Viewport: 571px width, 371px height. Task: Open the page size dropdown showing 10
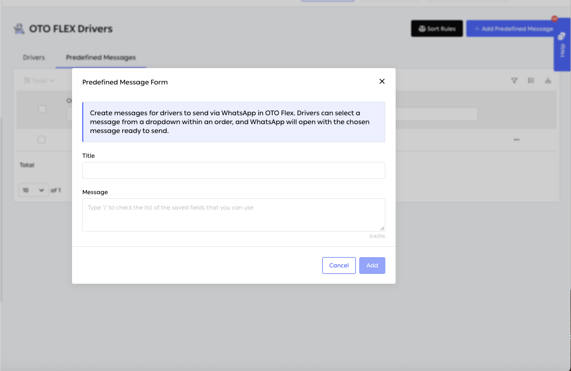point(34,190)
